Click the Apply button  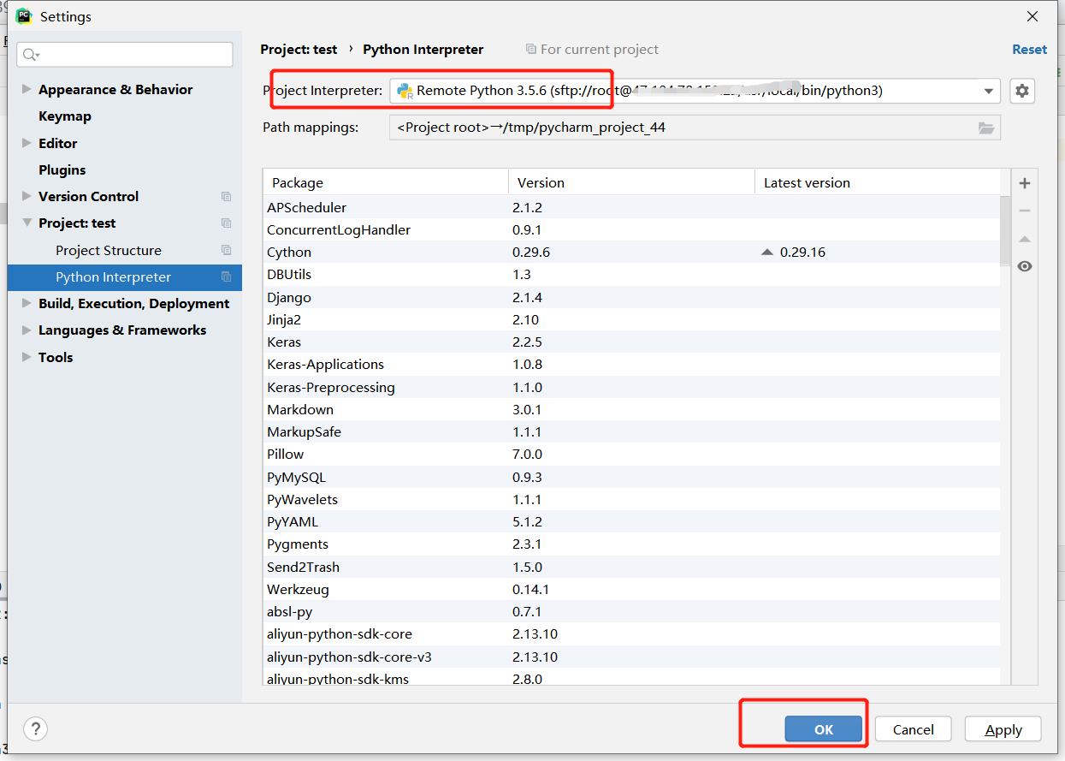click(x=1003, y=729)
